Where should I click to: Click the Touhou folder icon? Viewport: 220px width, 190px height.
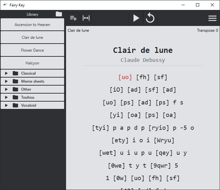point(15,97)
